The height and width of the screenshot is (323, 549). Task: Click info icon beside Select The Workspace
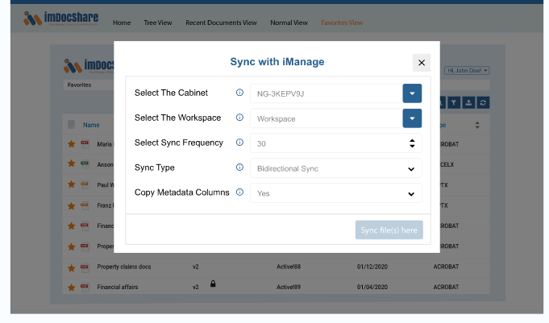click(239, 118)
